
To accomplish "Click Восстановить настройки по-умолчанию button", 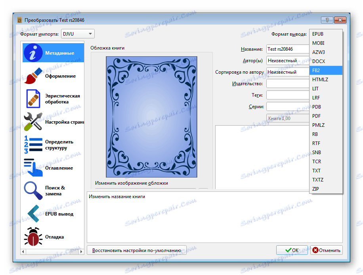I will tap(137, 250).
